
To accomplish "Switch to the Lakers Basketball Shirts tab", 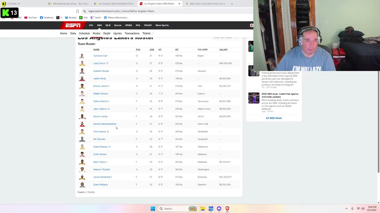I will [x=114, y=4].
